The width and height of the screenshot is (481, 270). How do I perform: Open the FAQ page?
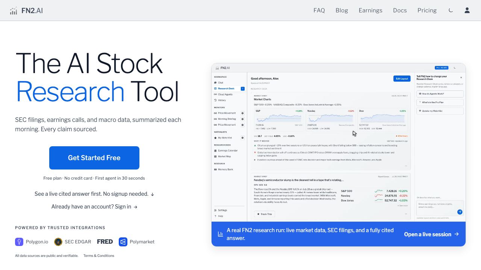[319, 10]
